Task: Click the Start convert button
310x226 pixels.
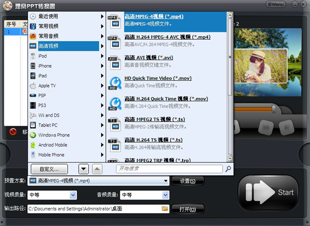Action: 269,192
